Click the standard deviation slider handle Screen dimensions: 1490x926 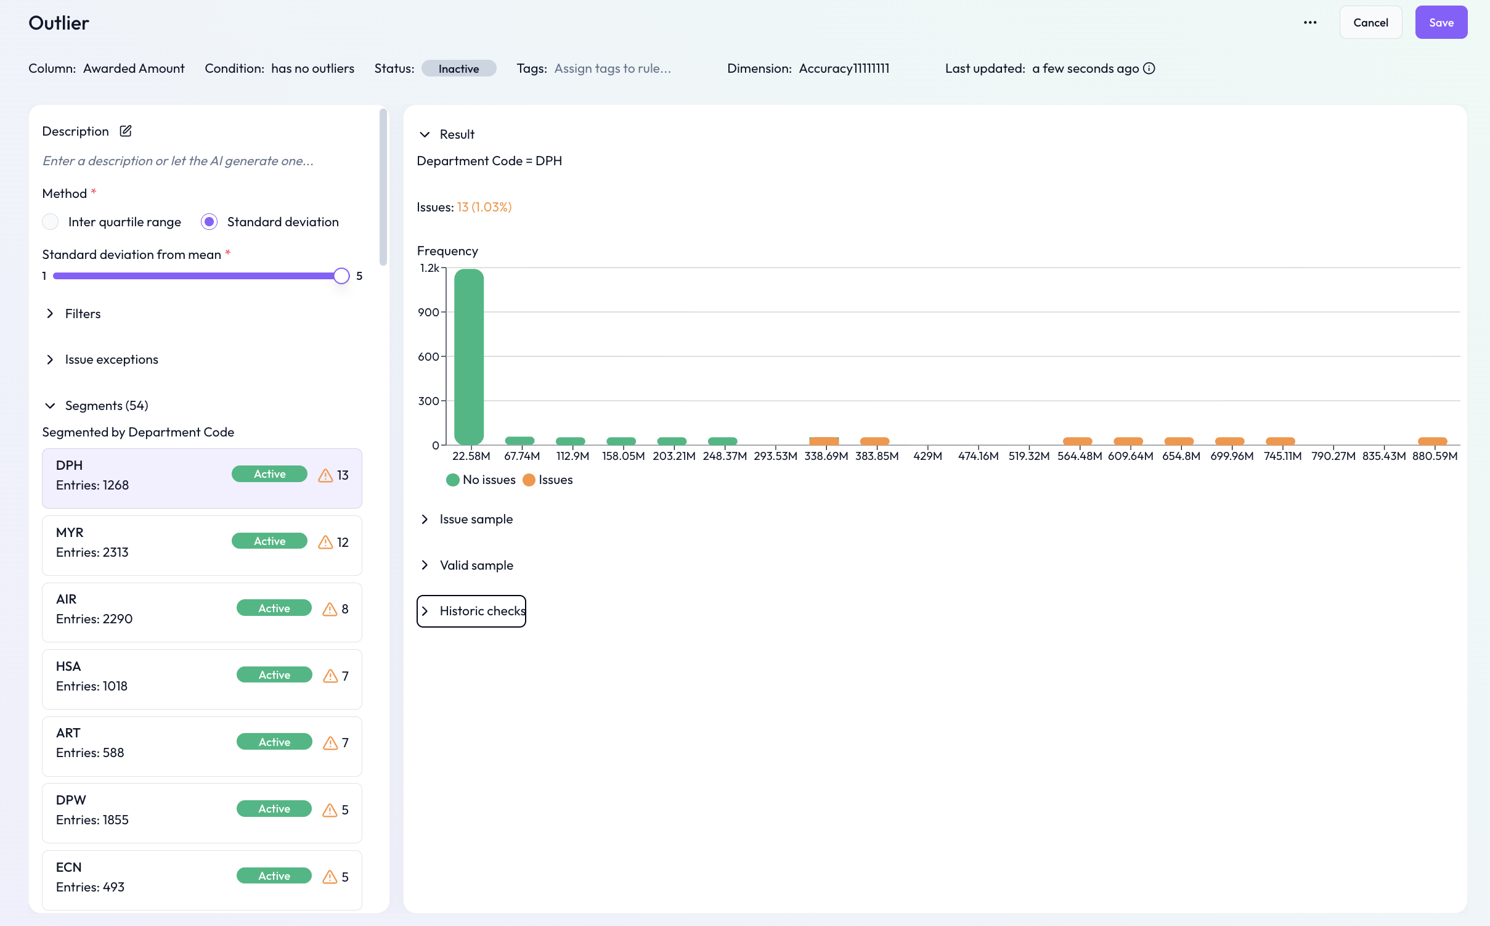click(341, 276)
